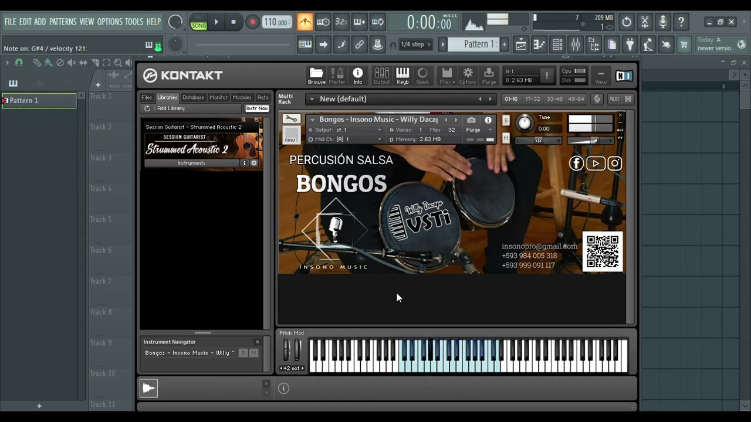The height and width of the screenshot is (422, 751).
Task: Open the New (default) multi dropdown
Action: [311, 99]
